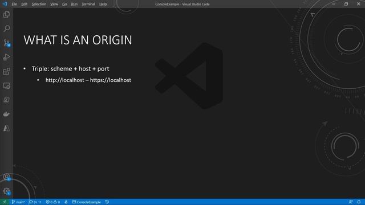The height and width of the screenshot is (205, 365).
Task: Open the notifications bell in status bar
Action: click(x=359, y=202)
